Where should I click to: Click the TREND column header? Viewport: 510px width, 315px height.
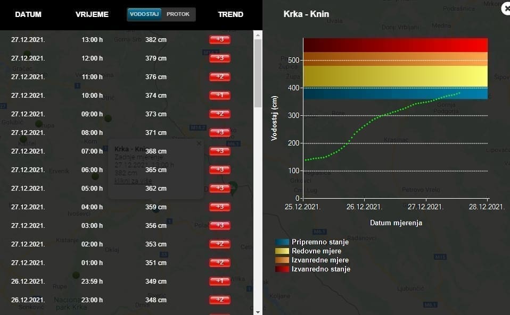(231, 14)
